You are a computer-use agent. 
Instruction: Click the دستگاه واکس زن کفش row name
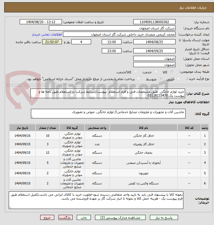(x=143, y=183)
